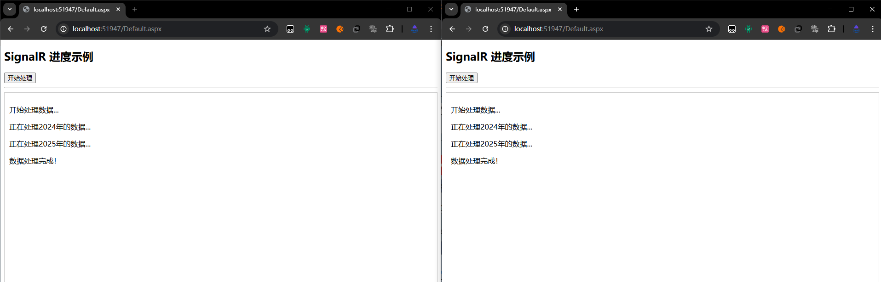This screenshot has width=881, height=282.
Task: Click 正在处理2024年的数据... in the left window
Action: point(50,127)
